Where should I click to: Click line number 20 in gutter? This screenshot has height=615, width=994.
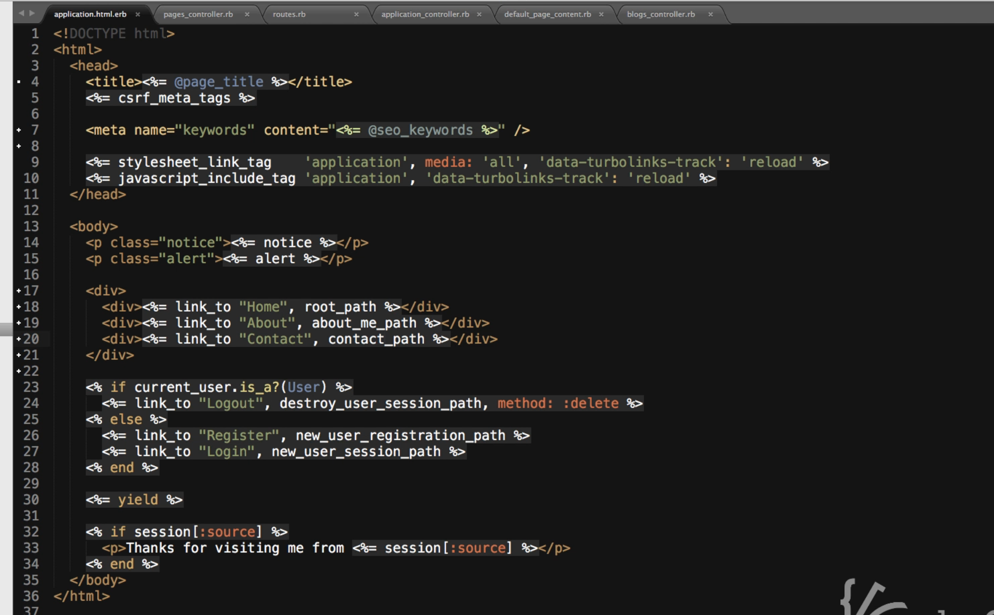[31, 339]
